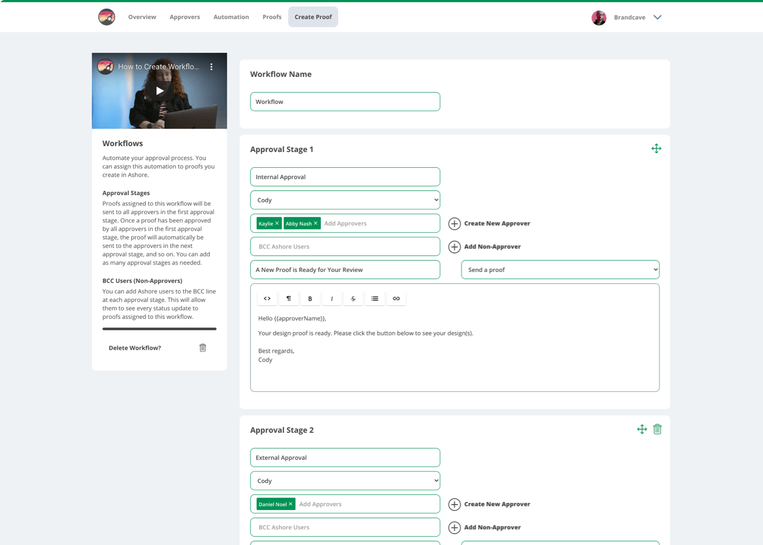Play the How to Create Workflows video

pos(159,90)
